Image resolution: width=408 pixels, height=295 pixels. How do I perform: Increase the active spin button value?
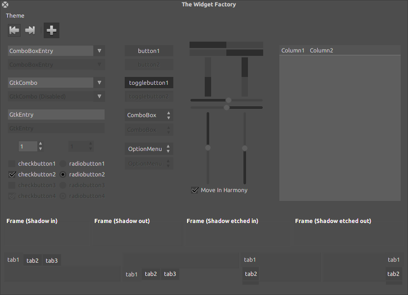[40, 144]
